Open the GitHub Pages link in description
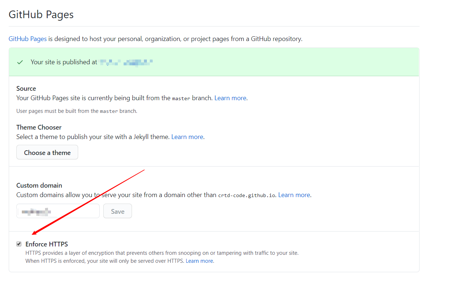469x290 pixels. pyautogui.click(x=28, y=38)
